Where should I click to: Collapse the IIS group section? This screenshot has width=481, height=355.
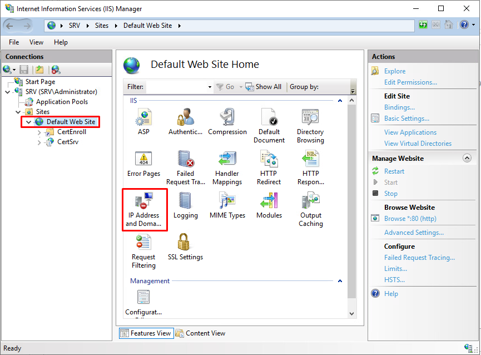[x=340, y=101]
